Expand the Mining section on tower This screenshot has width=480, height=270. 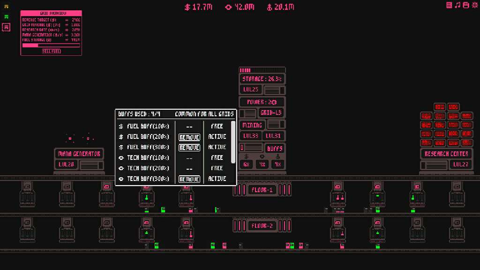point(252,125)
